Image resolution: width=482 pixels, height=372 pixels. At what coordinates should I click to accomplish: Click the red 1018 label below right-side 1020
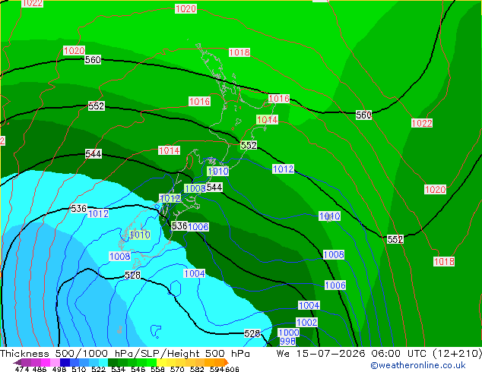tap(444, 261)
